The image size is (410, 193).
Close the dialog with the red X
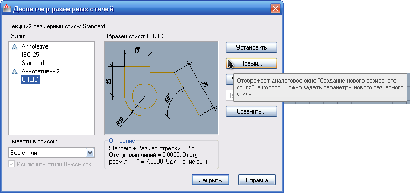[275, 9]
